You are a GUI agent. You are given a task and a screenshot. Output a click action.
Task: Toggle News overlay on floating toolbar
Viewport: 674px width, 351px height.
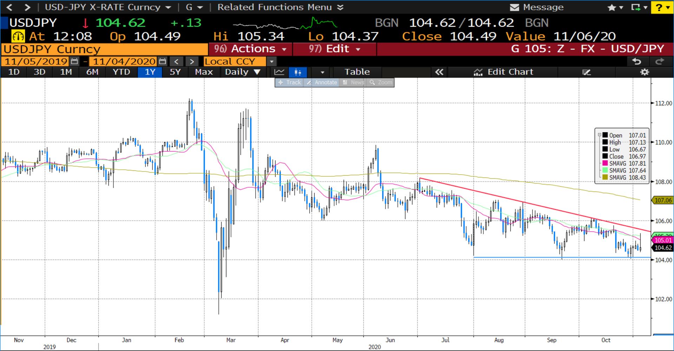[353, 83]
